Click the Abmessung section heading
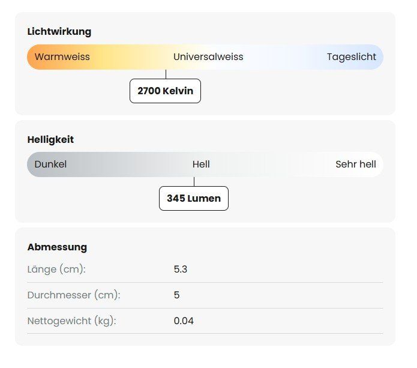This screenshot has height=368, width=417. point(57,247)
